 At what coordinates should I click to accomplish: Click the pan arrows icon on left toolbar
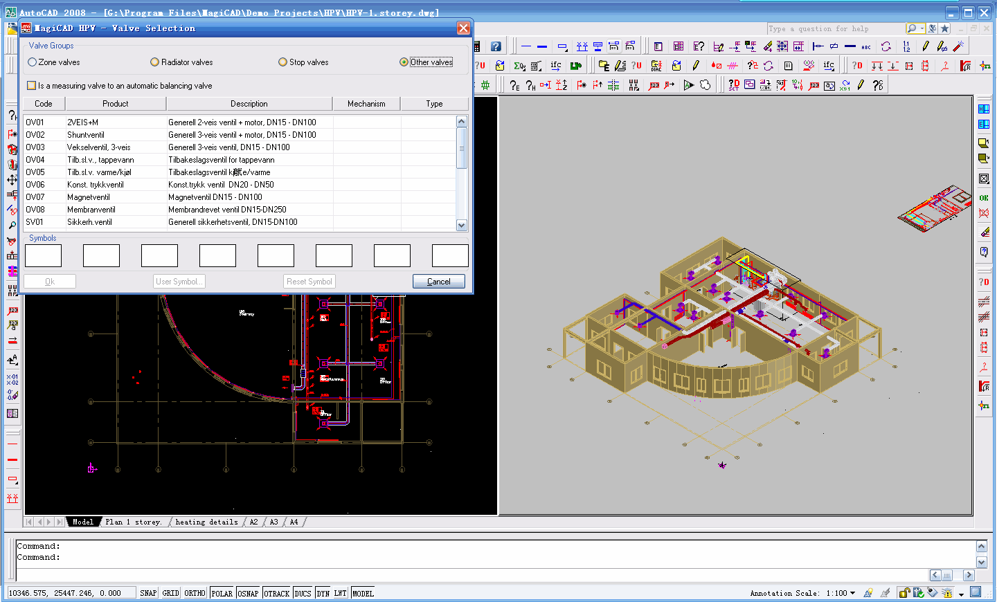coord(12,180)
